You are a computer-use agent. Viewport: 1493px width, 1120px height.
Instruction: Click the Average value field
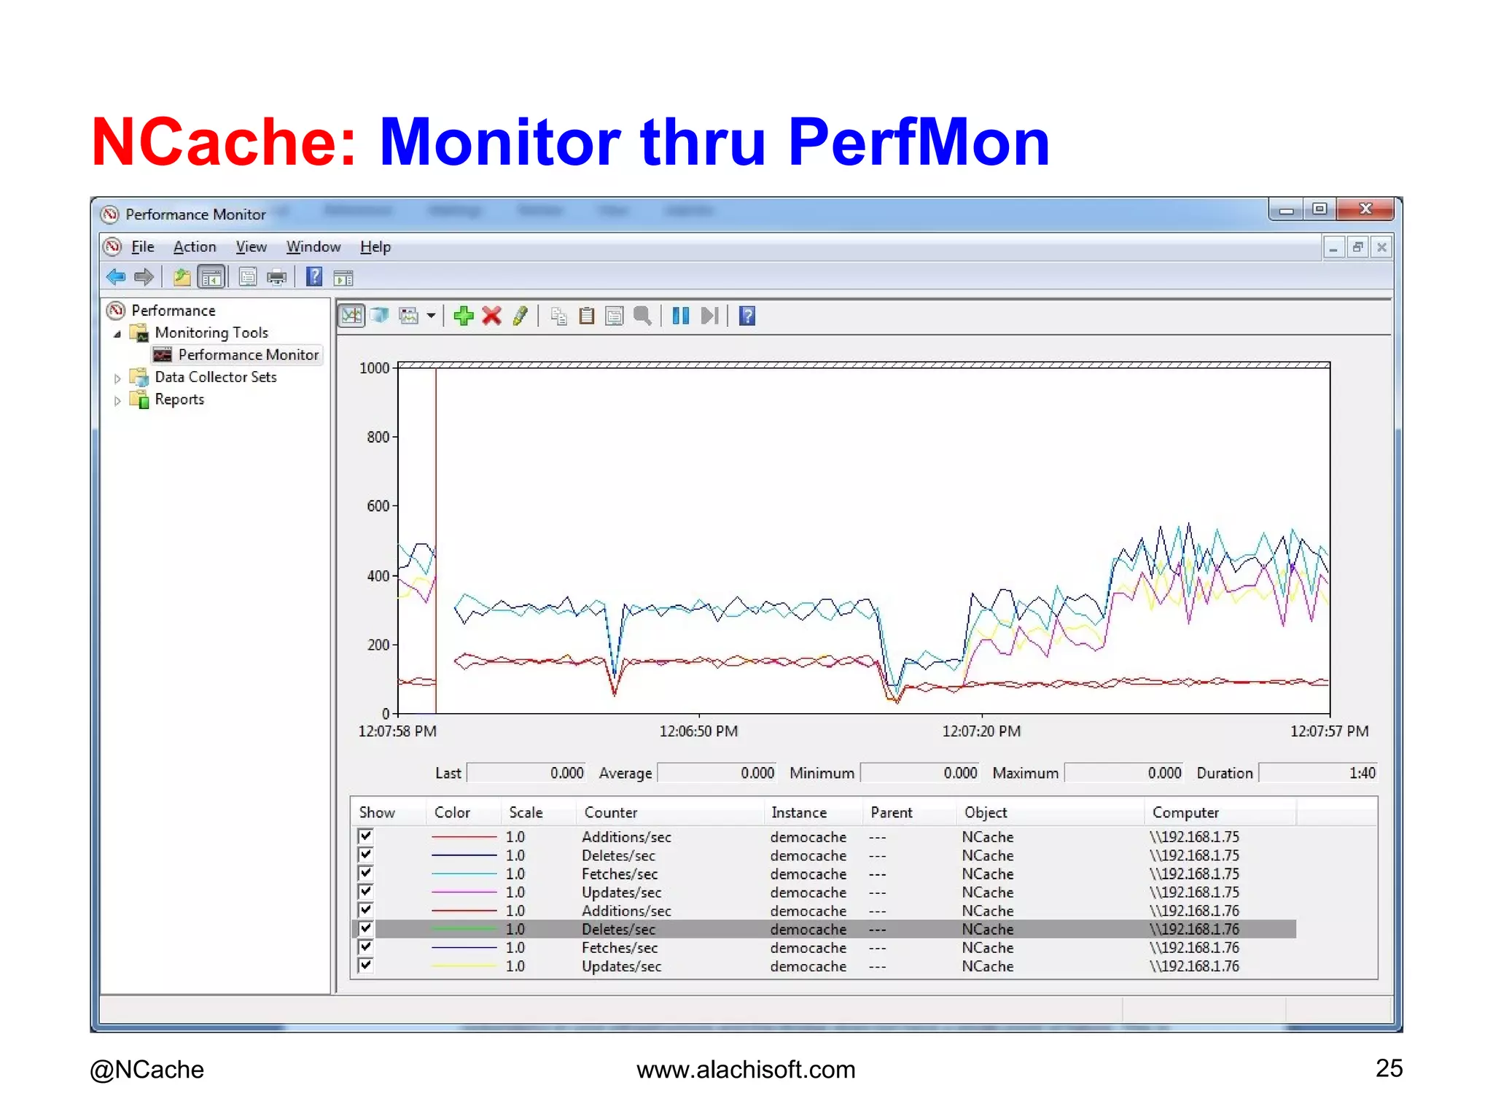[x=717, y=773]
